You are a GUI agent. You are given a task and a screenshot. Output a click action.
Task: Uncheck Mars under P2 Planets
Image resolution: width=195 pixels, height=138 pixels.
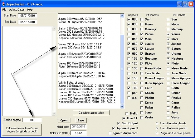pos(168,39)
